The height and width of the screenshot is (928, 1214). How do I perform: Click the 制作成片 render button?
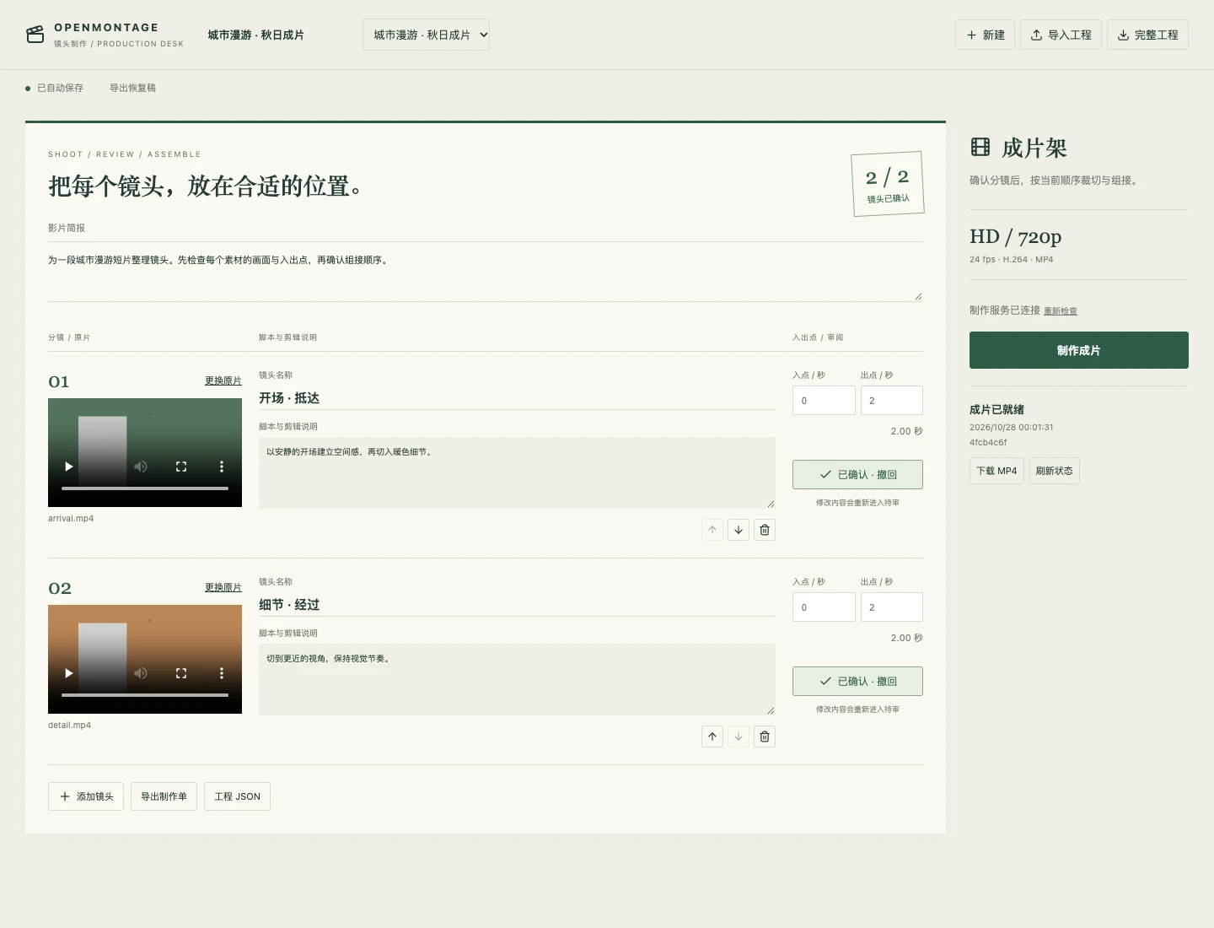pos(1079,350)
